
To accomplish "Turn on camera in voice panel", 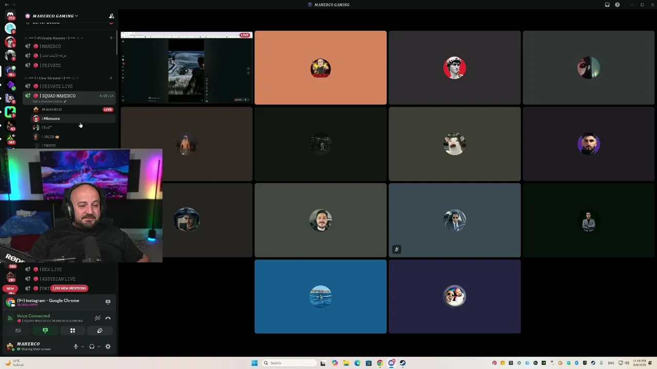I will [x=18, y=331].
